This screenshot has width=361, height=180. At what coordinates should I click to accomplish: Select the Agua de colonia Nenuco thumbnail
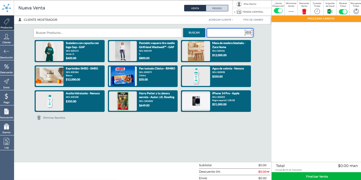196,76
